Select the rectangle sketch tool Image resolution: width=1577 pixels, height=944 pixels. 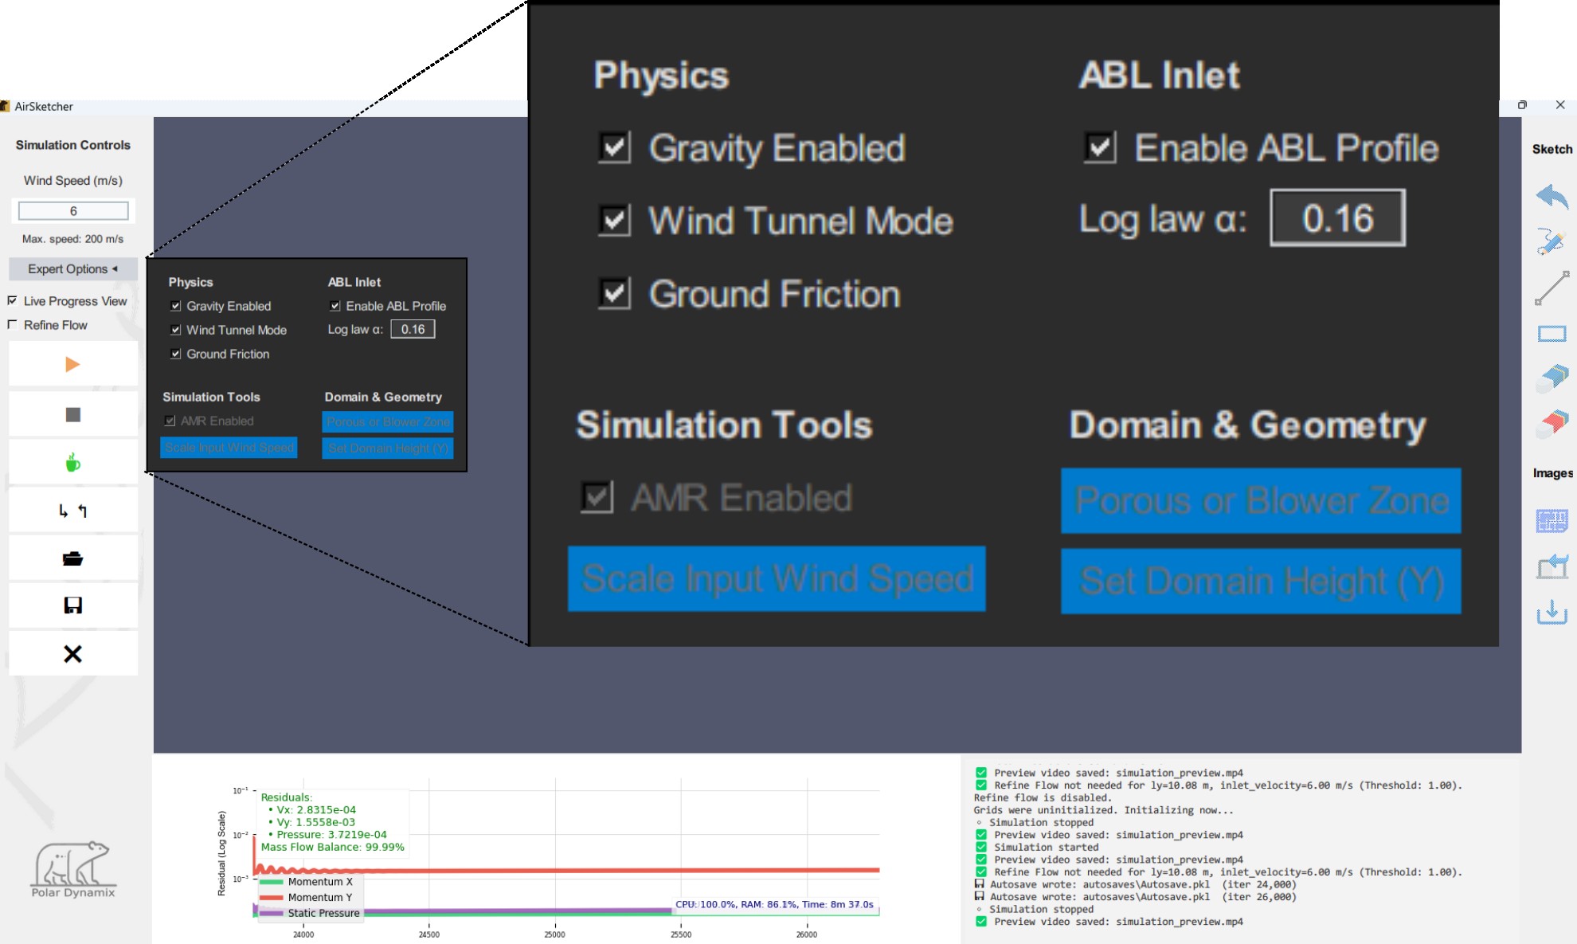[x=1552, y=334]
